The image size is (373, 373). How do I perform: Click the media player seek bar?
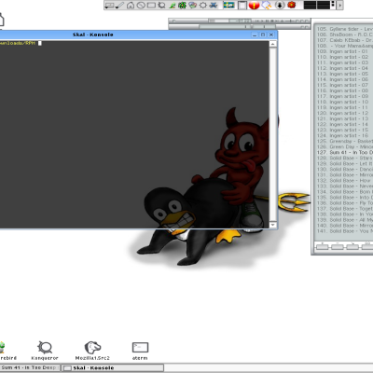coord(238,27)
